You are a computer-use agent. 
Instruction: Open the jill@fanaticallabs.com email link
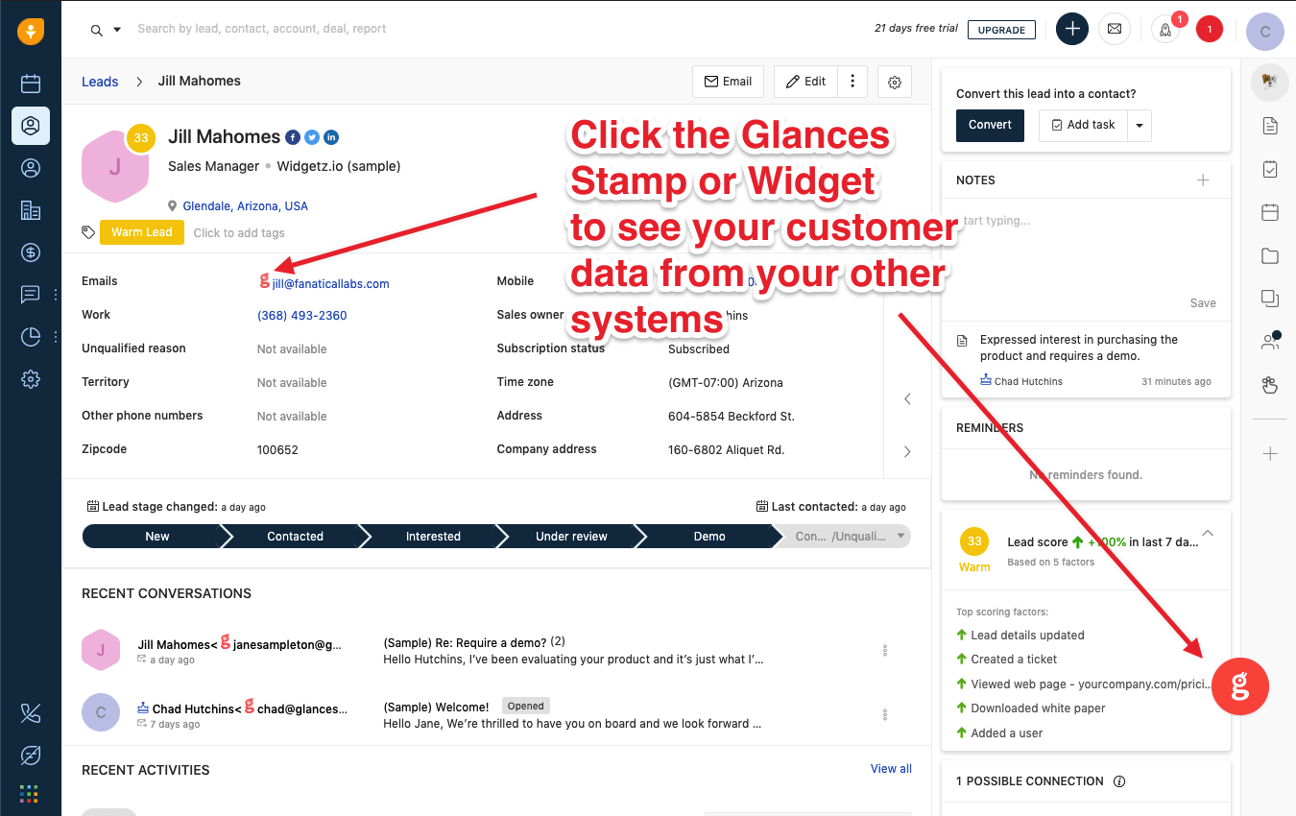[331, 283]
